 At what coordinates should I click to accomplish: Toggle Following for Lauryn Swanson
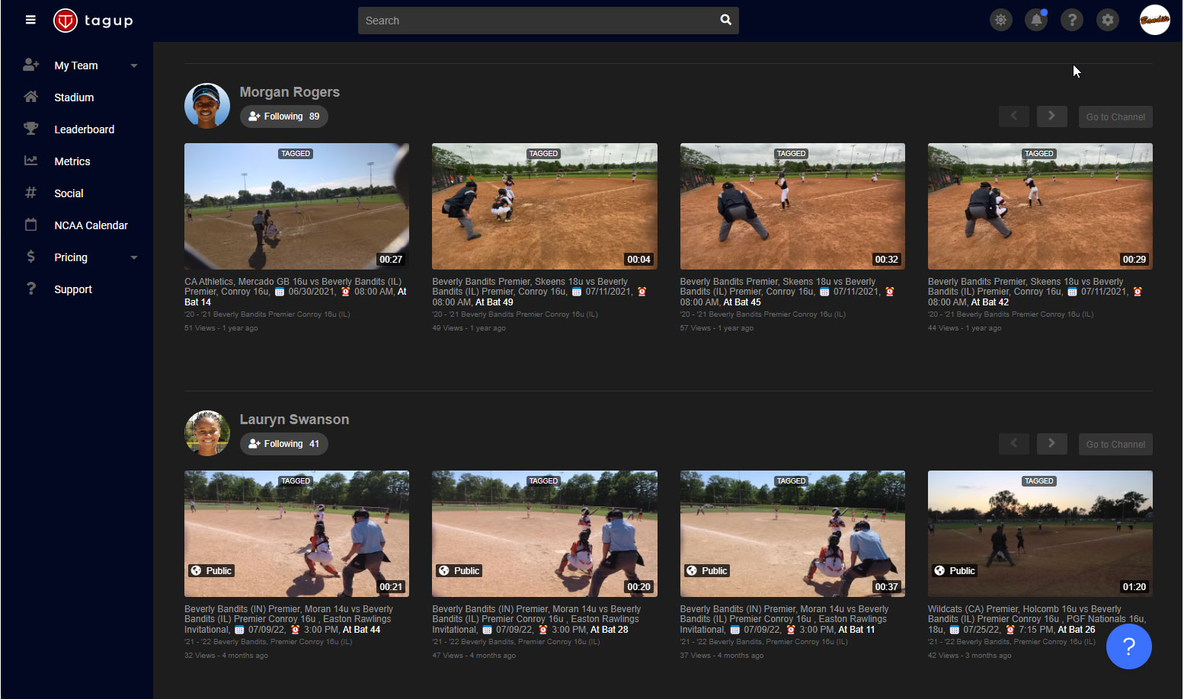[x=283, y=443]
